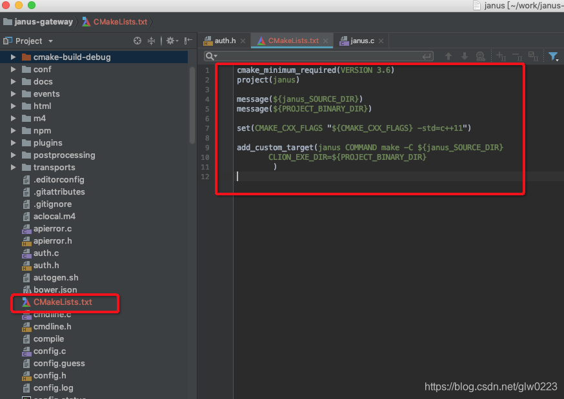Click the conf folder icon

point(26,70)
